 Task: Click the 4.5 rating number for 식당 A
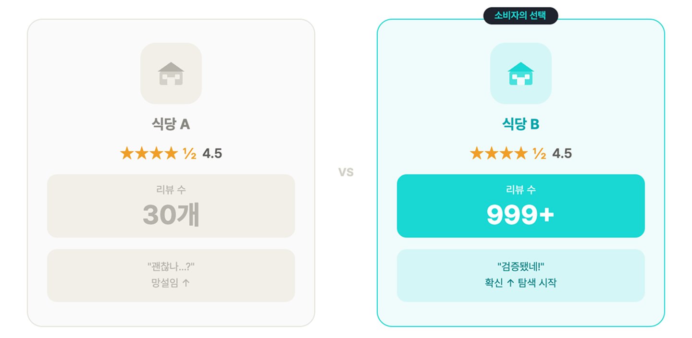212,154
